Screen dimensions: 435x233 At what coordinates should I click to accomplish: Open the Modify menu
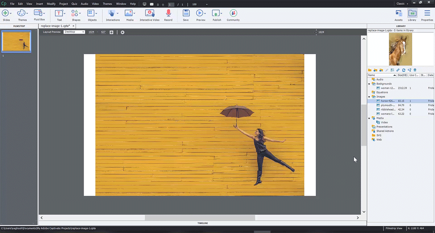[51, 4]
